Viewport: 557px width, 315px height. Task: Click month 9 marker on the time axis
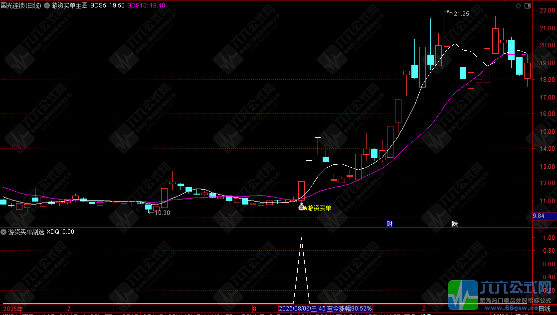pyautogui.click(x=424, y=309)
